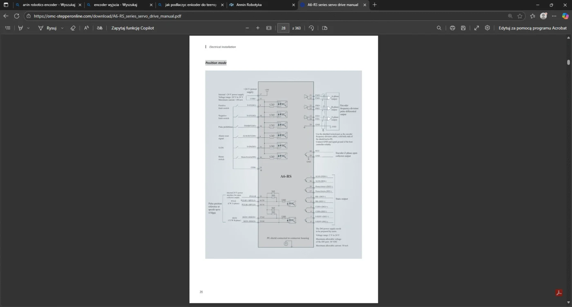This screenshot has width=572, height=307.
Task: Go back to the previous page
Action: [6, 16]
